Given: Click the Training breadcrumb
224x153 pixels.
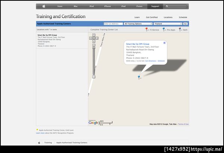Looking at the screenshot, I should [x=48, y=143].
